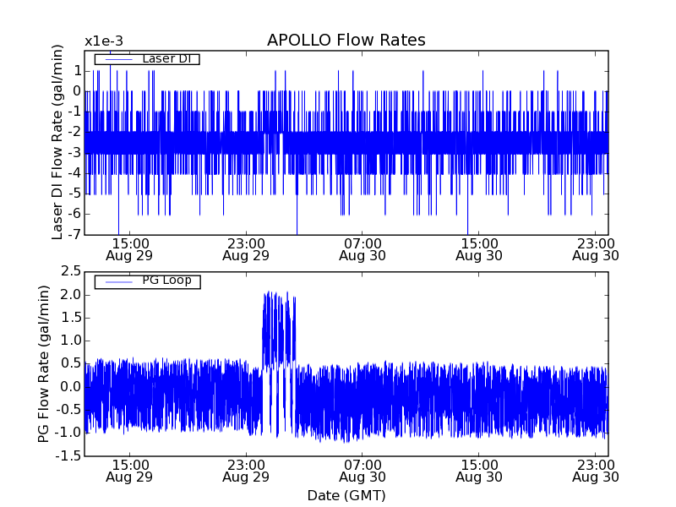The image size is (676, 507).
Task: Click the Date (GMT) axis label
Action: (x=346, y=495)
